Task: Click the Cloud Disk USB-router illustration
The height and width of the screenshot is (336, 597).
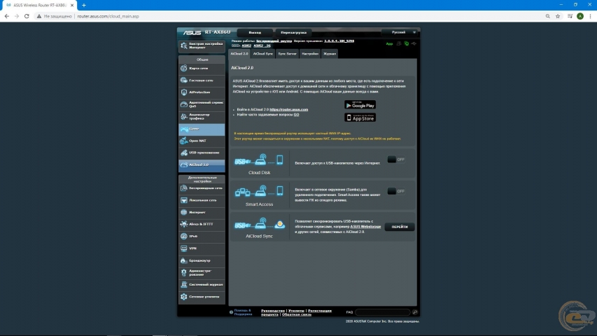Action: tap(259, 160)
